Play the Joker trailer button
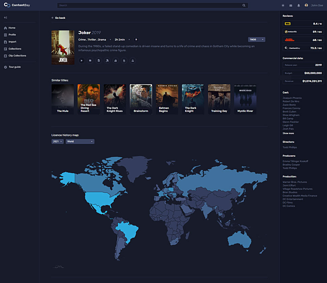The width and height of the screenshot is (327, 283). pos(82,60)
